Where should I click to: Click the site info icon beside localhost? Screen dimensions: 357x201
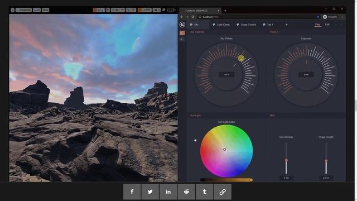[x=200, y=17]
